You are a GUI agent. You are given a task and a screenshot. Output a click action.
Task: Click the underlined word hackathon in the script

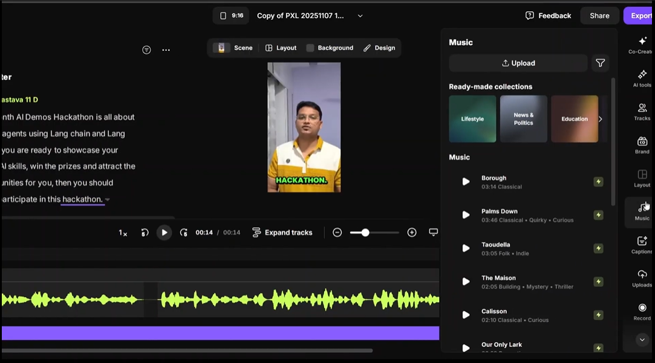[x=82, y=199]
